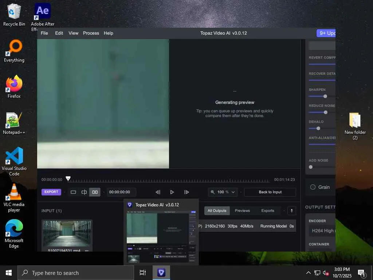Image resolution: width=373 pixels, height=280 pixels.
Task: Click the 3:03 PM clock
Action: (x=342, y=269)
